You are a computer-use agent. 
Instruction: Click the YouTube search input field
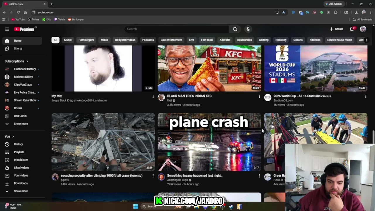click(176, 29)
